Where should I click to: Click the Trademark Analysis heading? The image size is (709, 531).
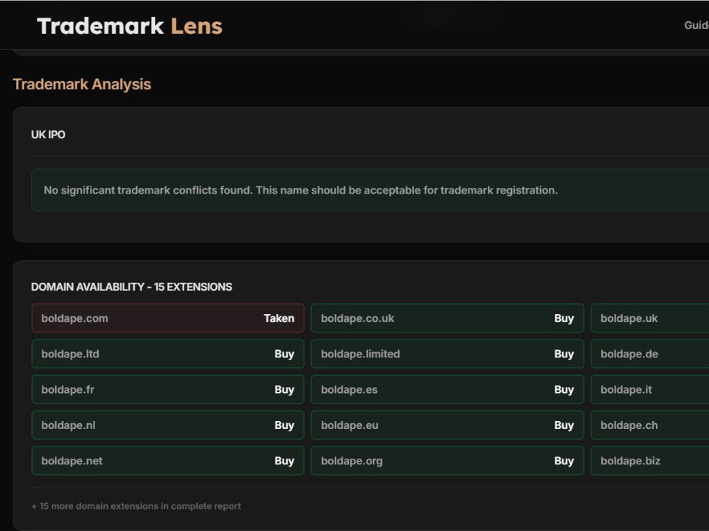click(x=82, y=84)
